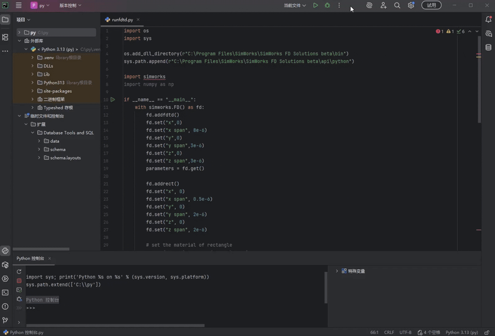Jump to next highlighted problem
The width and height of the screenshot is (495, 336).
(477, 31)
